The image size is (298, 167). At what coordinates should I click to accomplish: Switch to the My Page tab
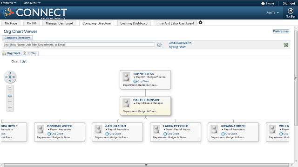coord(11,23)
